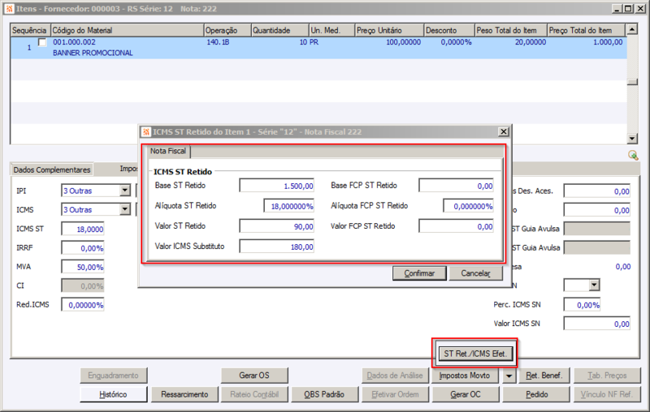Click the grid scrollbar down arrow

pyautogui.click(x=632, y=139)
